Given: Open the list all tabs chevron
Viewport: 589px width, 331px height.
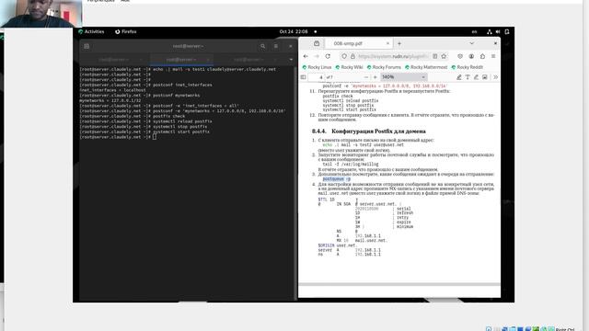Looking at the screenshot, I should tap(471, 43).
